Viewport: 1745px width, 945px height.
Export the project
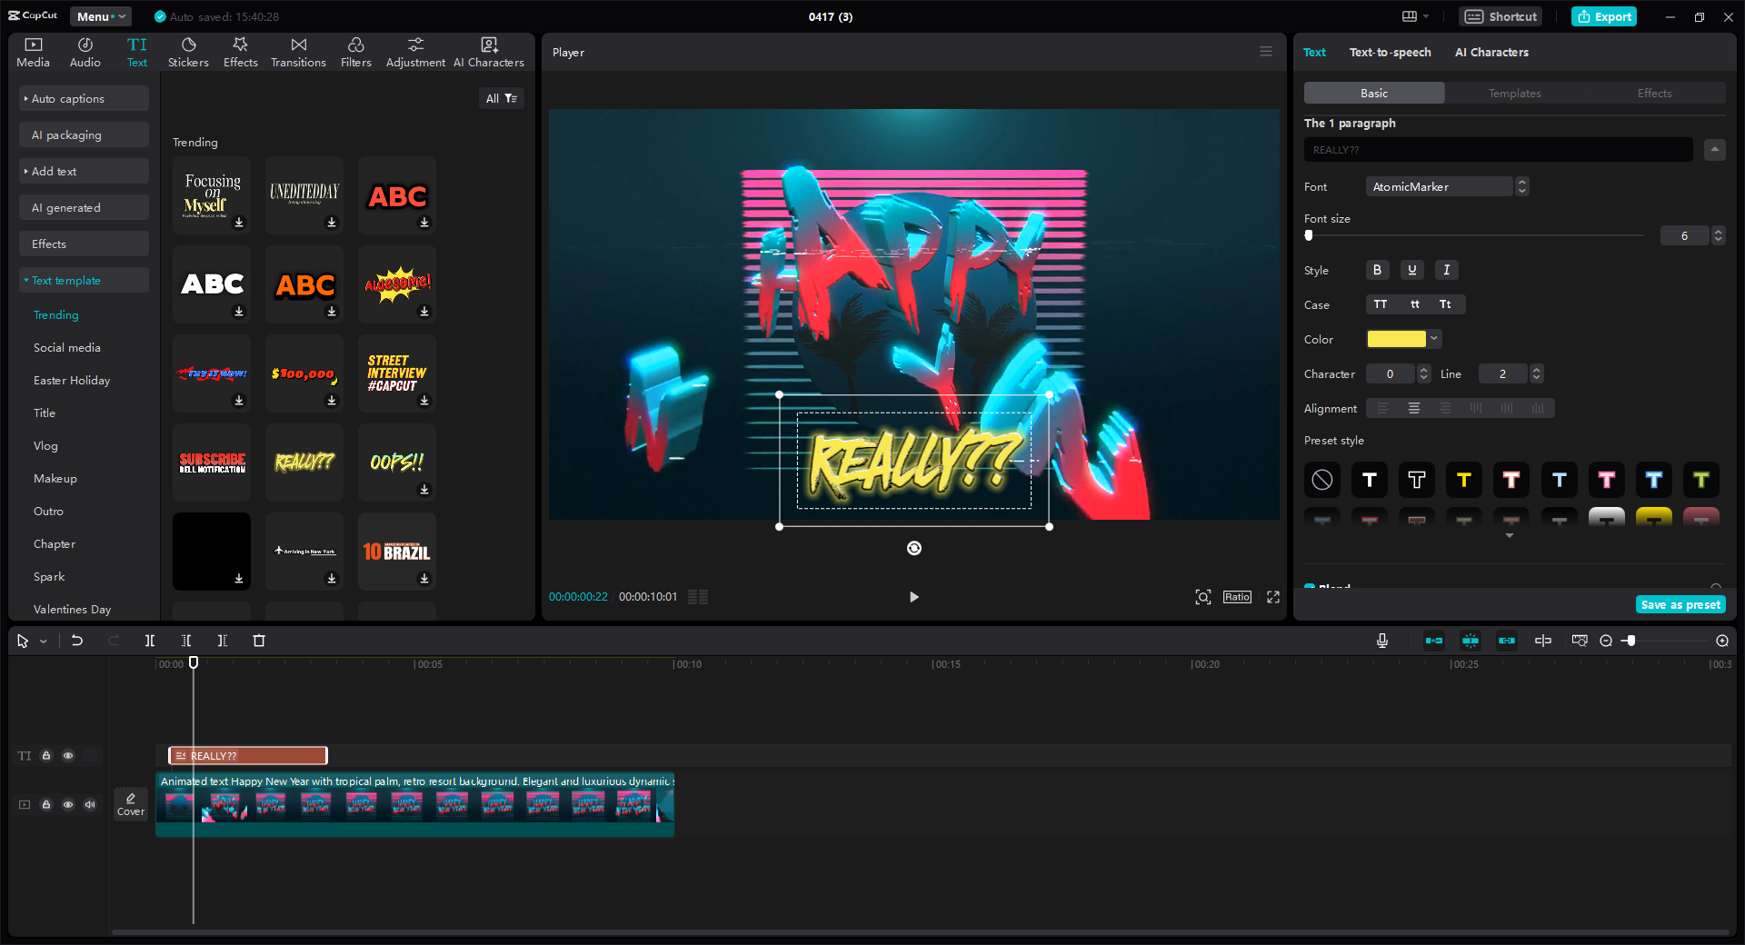pos(1603,16)
